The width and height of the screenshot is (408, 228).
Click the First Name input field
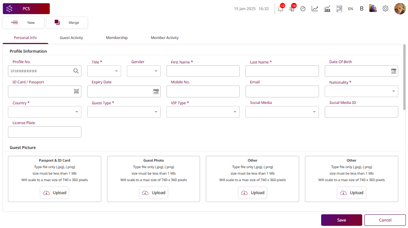(x=203, y=71)
